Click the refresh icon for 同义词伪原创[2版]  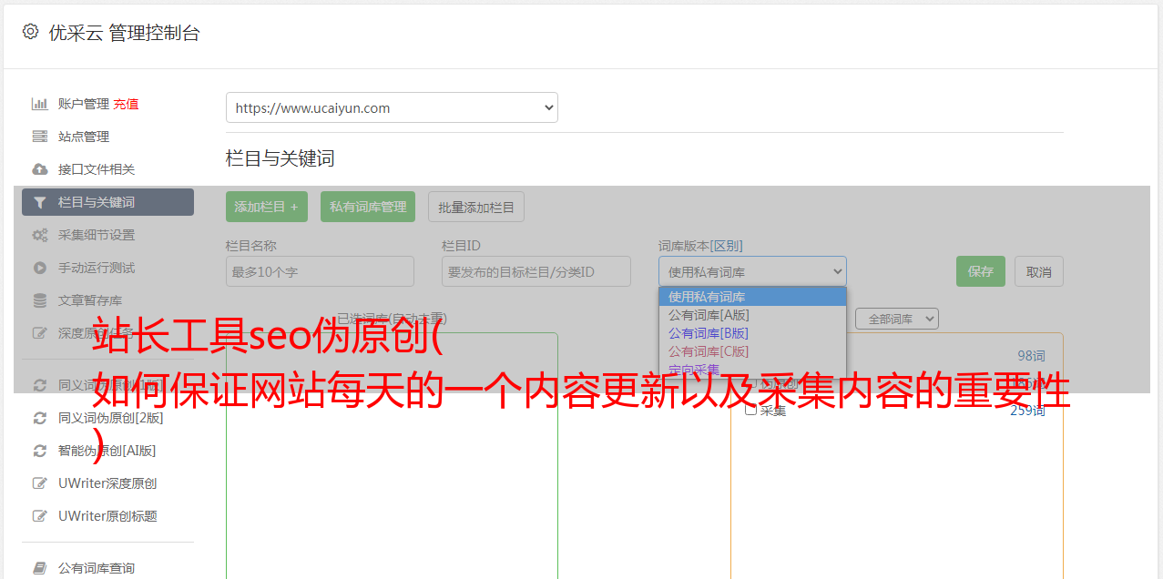pyautogui.click(x=39, y=418)
